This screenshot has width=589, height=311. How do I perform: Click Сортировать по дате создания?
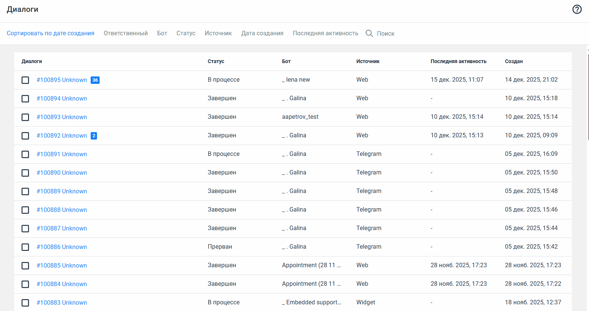[x=51, y=33]
